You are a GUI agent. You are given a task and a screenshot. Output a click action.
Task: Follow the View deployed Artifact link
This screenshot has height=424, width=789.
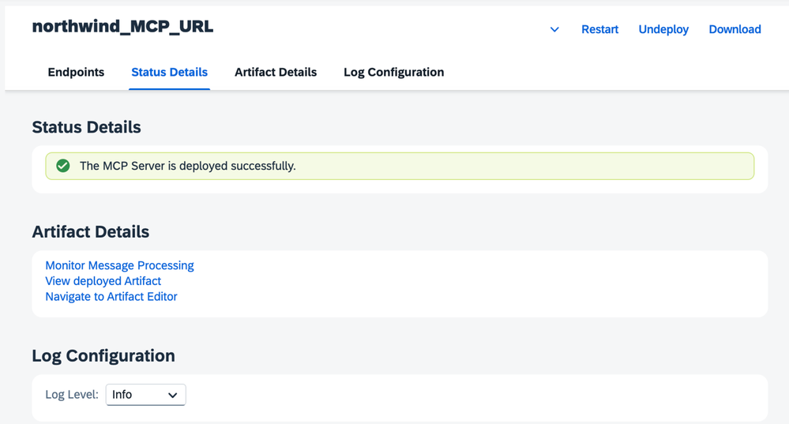pyautogui.click(x=103, y=281)
